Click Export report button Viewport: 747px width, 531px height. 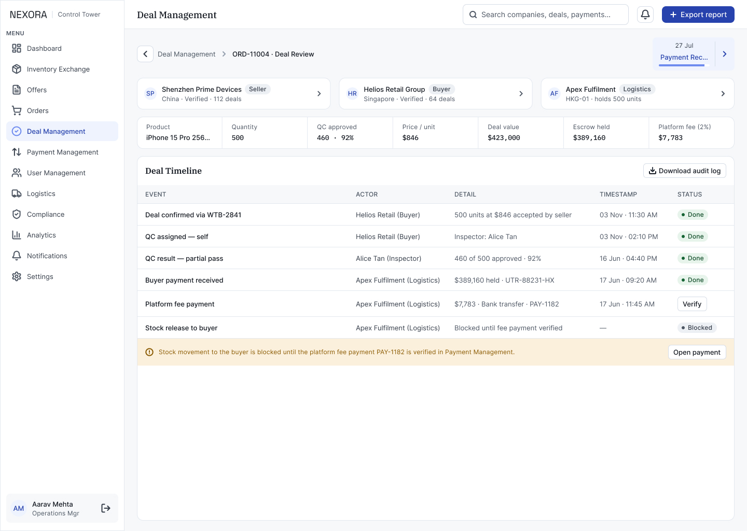click(x=698, y=15)
